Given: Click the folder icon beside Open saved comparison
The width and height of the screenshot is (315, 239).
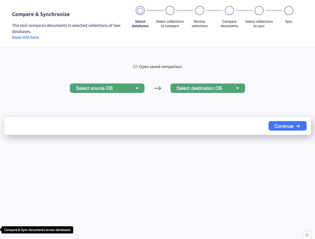Looking at the screenshot, I should tap(135, 67).
